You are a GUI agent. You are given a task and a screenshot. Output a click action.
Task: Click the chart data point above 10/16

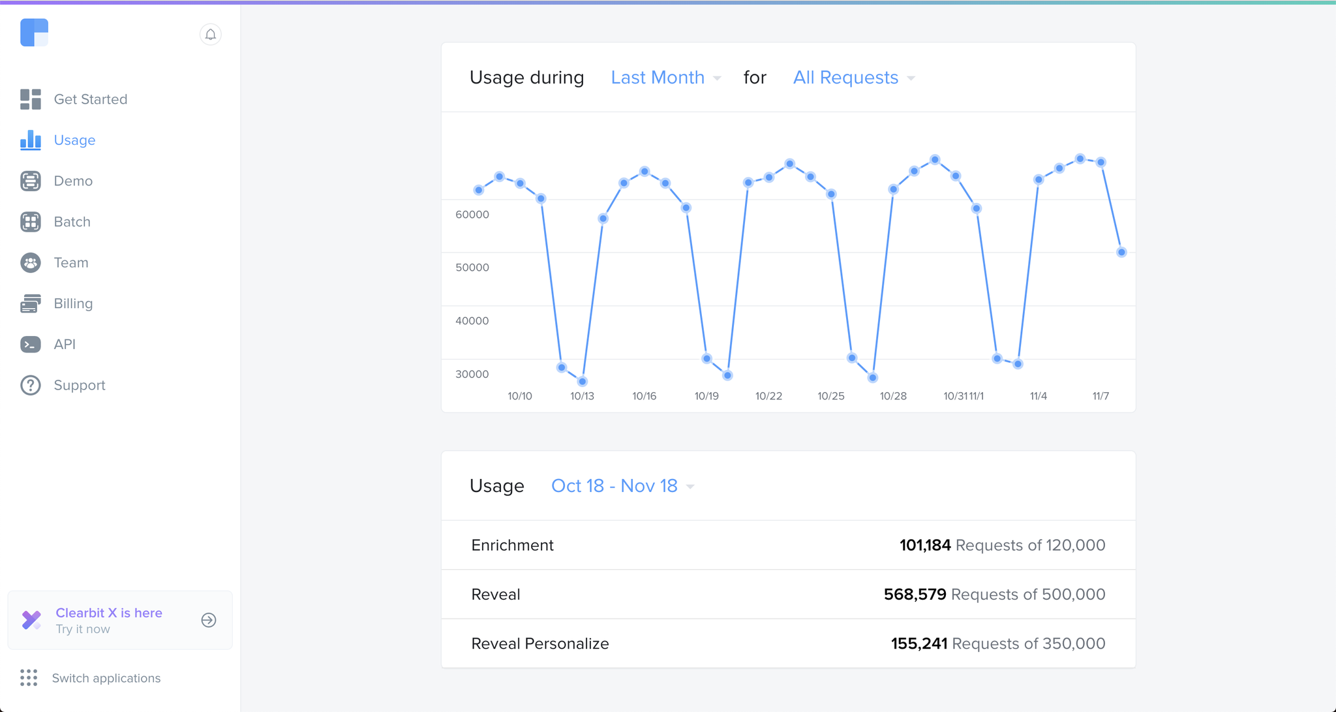point(645,172)
